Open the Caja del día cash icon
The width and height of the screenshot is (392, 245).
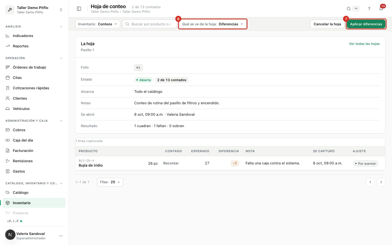(8, 140)
